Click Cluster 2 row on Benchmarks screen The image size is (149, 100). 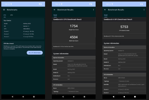(23, 34)
